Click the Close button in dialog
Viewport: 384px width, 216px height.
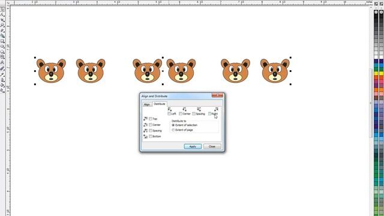pos(212,146)
